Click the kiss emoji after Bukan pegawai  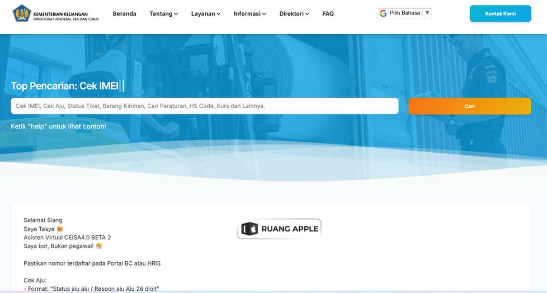(99, 246)
